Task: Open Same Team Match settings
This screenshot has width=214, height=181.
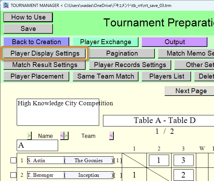Action: 105,76
